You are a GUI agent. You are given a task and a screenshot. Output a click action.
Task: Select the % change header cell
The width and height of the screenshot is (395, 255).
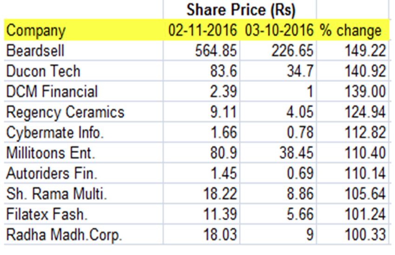click(x=350, y=31)
